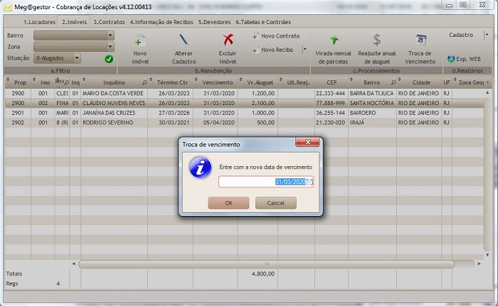Open the Bairro filter dropdown
Screen dimensions: 498x306
tap(110, 35)
